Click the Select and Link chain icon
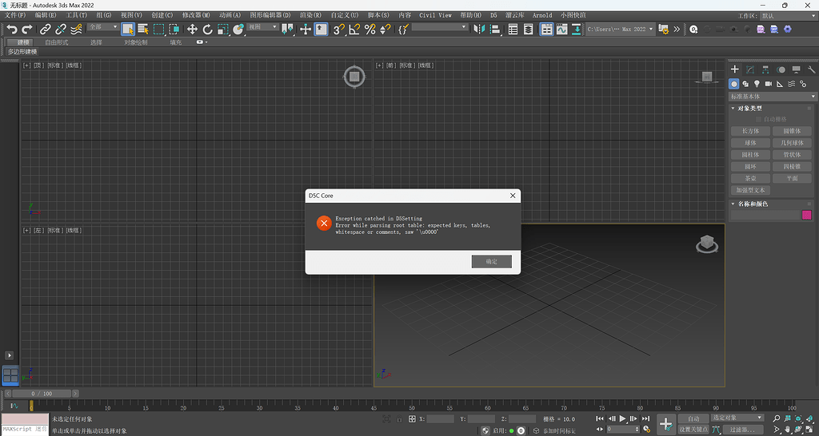The height and width of the screenshot is (436, 819). click(46, 29)
